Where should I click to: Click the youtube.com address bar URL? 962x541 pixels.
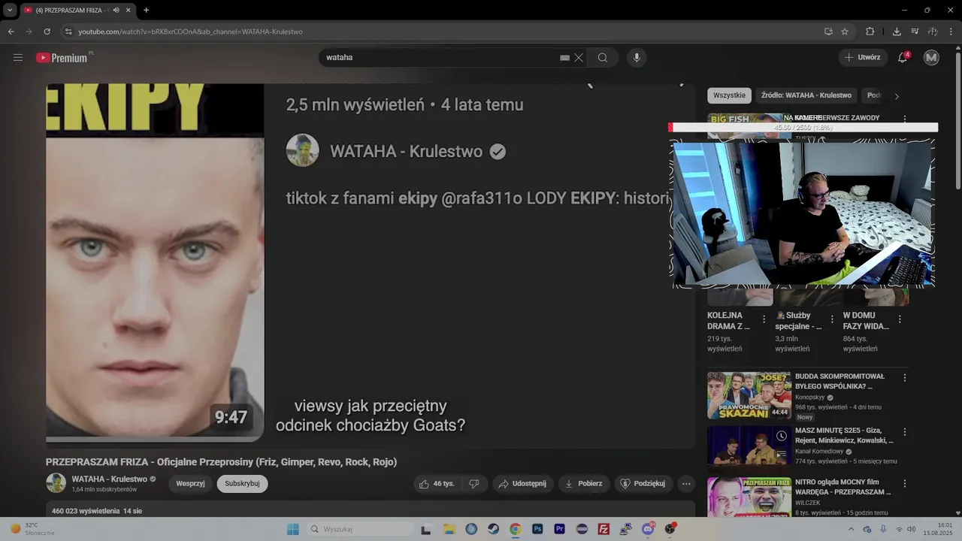190,32
